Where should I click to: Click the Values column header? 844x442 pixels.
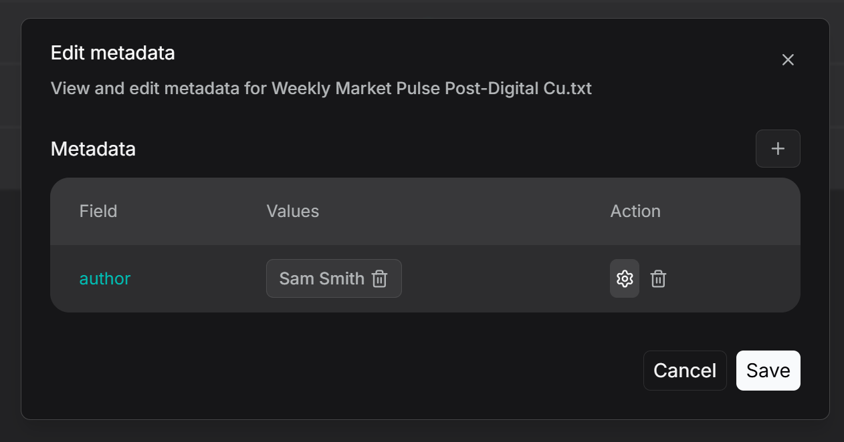tap(293, 211)
